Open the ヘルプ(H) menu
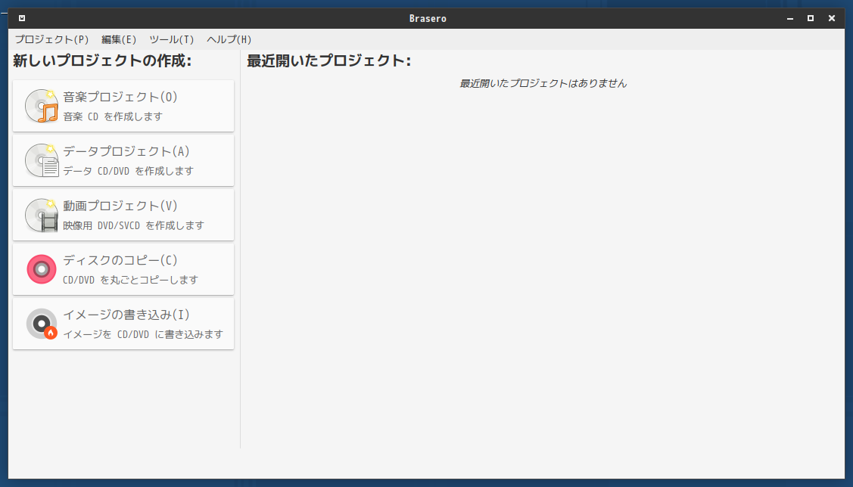This screenshot has width=853, height=487. click(x=229, y=39)
